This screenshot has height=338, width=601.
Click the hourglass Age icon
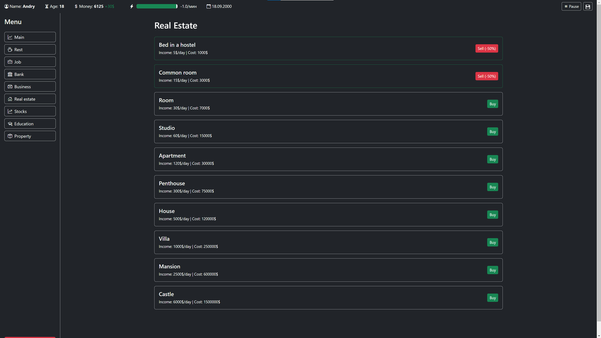click(47, 7)
